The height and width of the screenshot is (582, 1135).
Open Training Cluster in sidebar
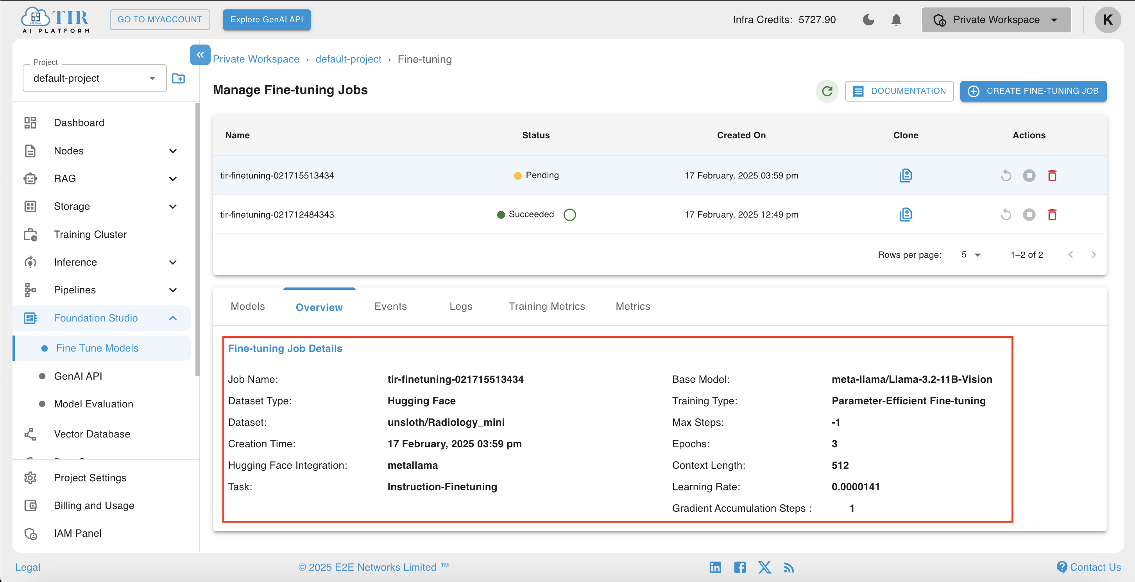101,234
